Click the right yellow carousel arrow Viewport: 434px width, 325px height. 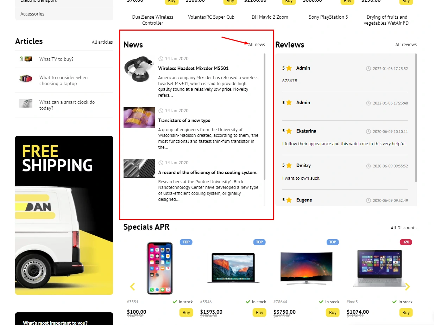click(x=407, y=287)
